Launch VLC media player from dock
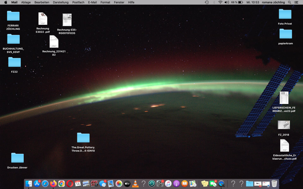The image size is (303, 189). point(135,184)
